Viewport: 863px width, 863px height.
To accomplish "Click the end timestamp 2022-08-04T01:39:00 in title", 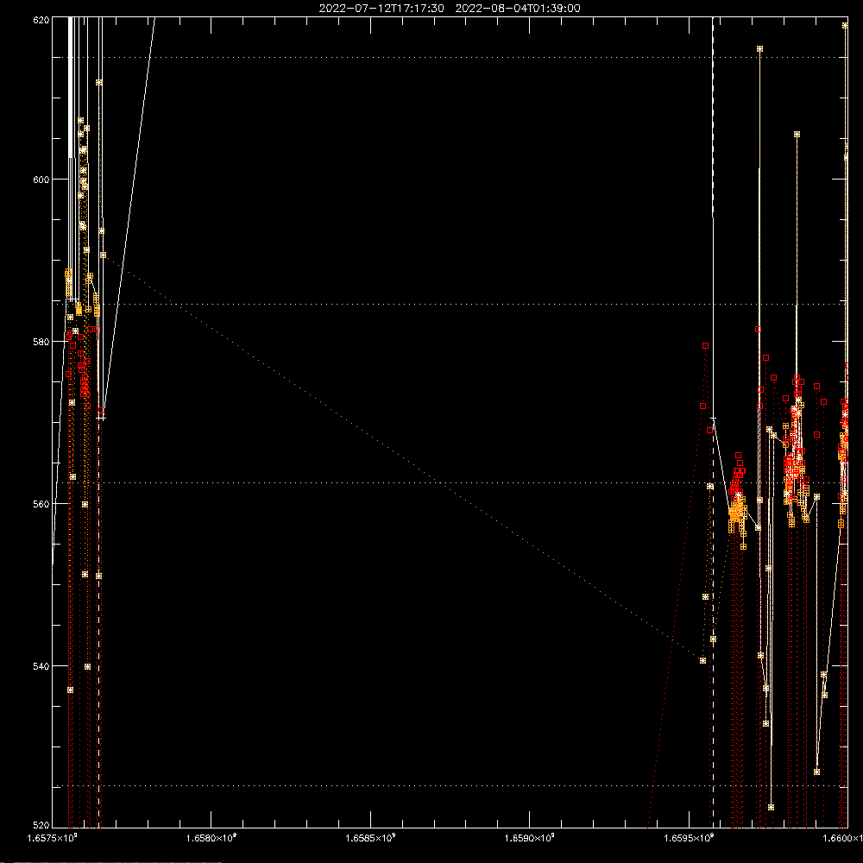I will (x=518, y=9).
